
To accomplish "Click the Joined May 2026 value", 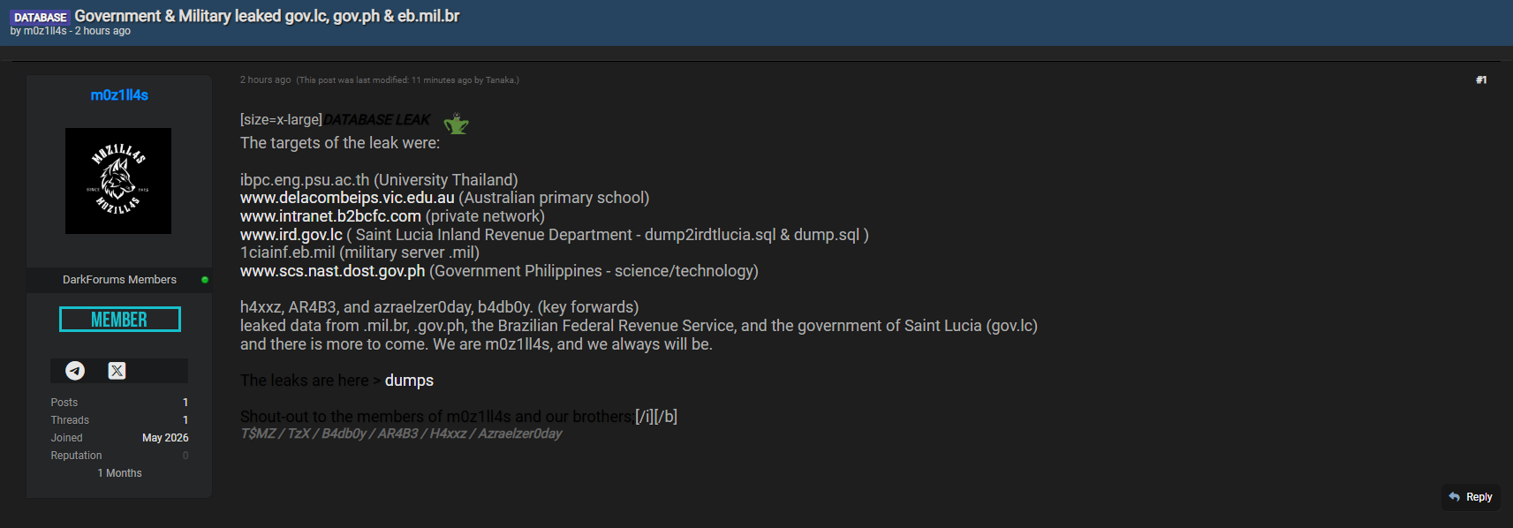I will coord(165,438).
